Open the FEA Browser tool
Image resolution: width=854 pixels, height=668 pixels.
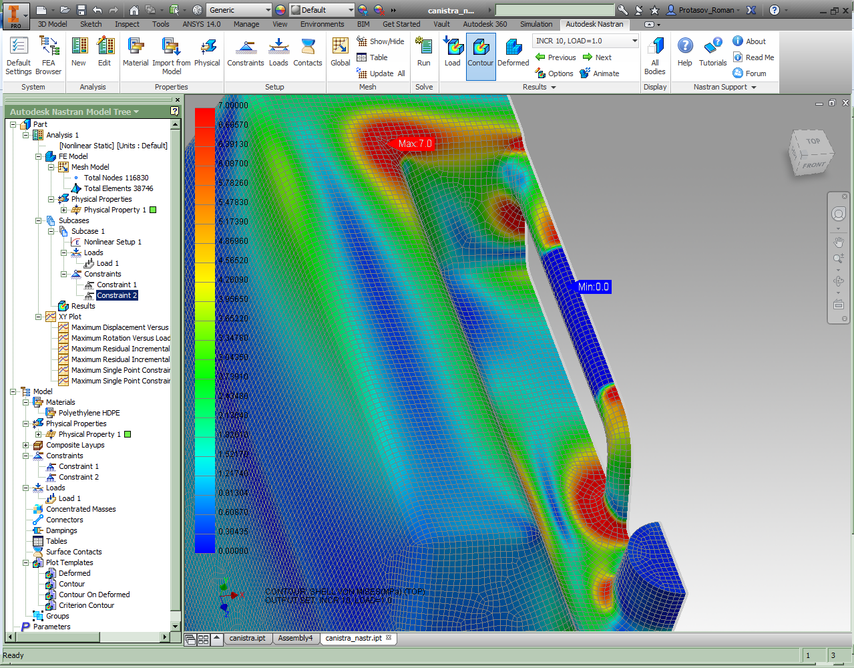[x=49, y=55]
